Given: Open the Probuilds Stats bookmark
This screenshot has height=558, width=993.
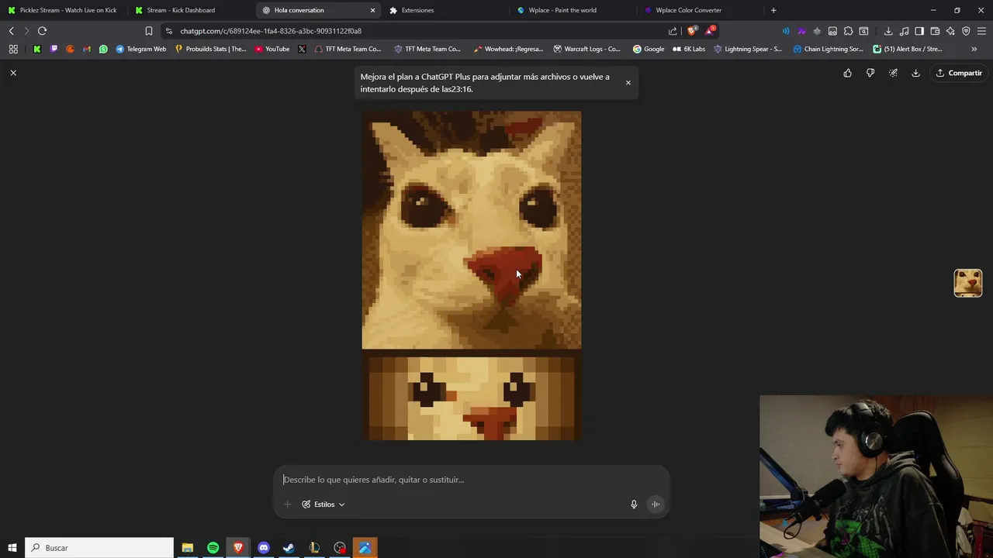Looking at the screenshot, I should [210, 49].
